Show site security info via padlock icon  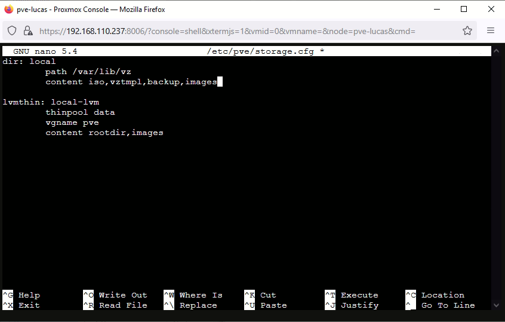click(x=28, y=30)
